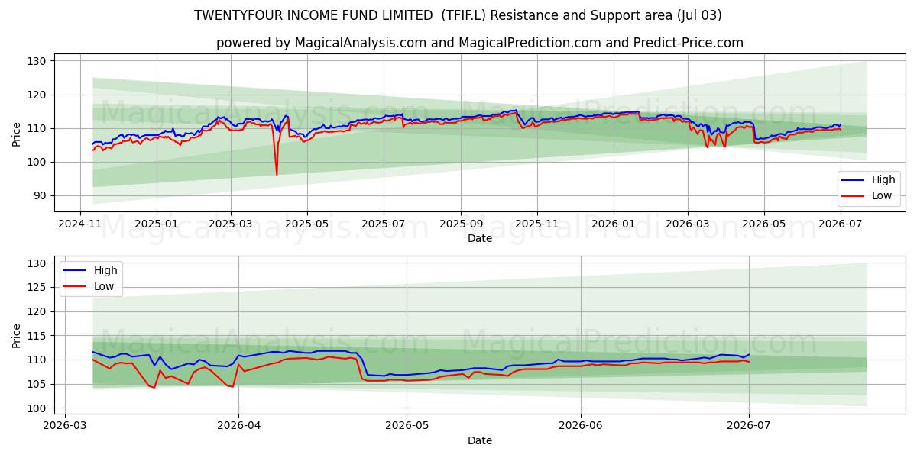Click the '2025-07' x-axis label on the top chart

point(383,225)
